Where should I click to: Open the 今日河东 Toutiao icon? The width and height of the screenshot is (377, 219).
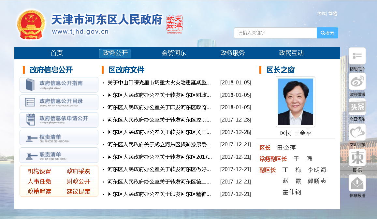357,107
